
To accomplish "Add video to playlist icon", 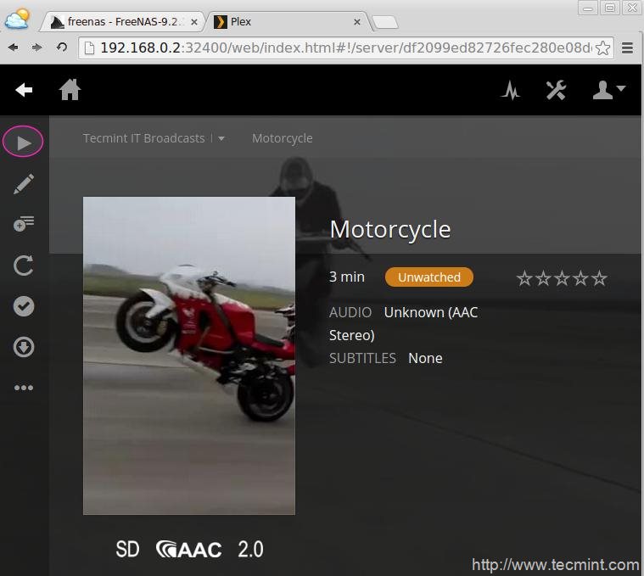I will [x=24, y=224].
